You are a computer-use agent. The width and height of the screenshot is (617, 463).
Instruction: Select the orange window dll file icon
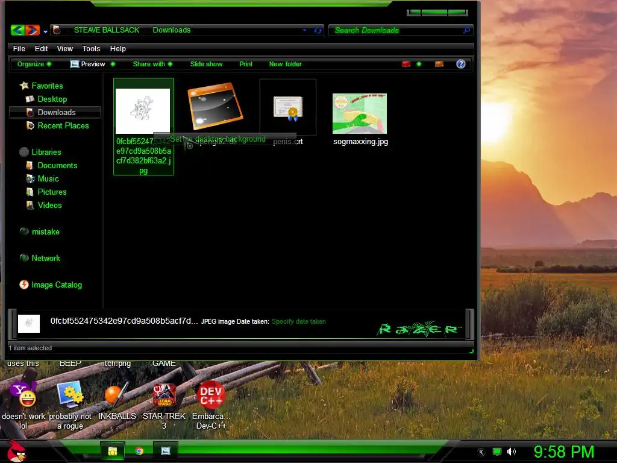tap(215, 106)
